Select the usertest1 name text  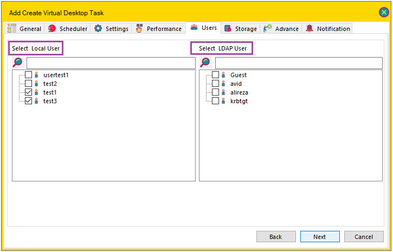(x=56, y=75)
